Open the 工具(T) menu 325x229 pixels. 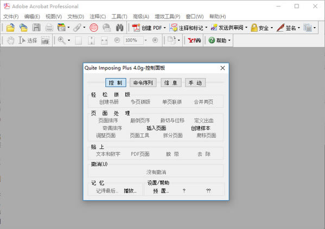(119, 16)
